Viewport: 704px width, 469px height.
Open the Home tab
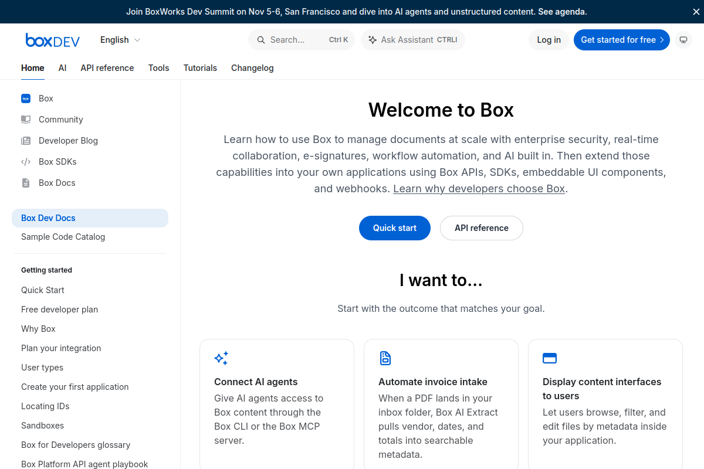pyautogui.click(x=33, y=68)
